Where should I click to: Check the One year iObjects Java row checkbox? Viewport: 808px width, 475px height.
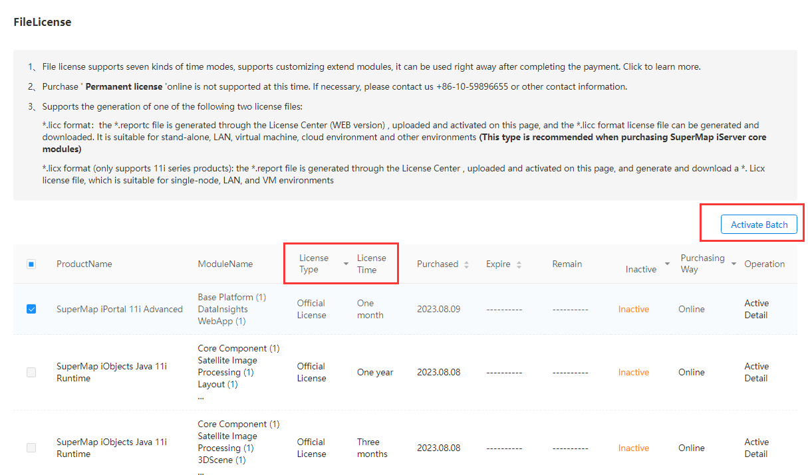pos(31,372)
